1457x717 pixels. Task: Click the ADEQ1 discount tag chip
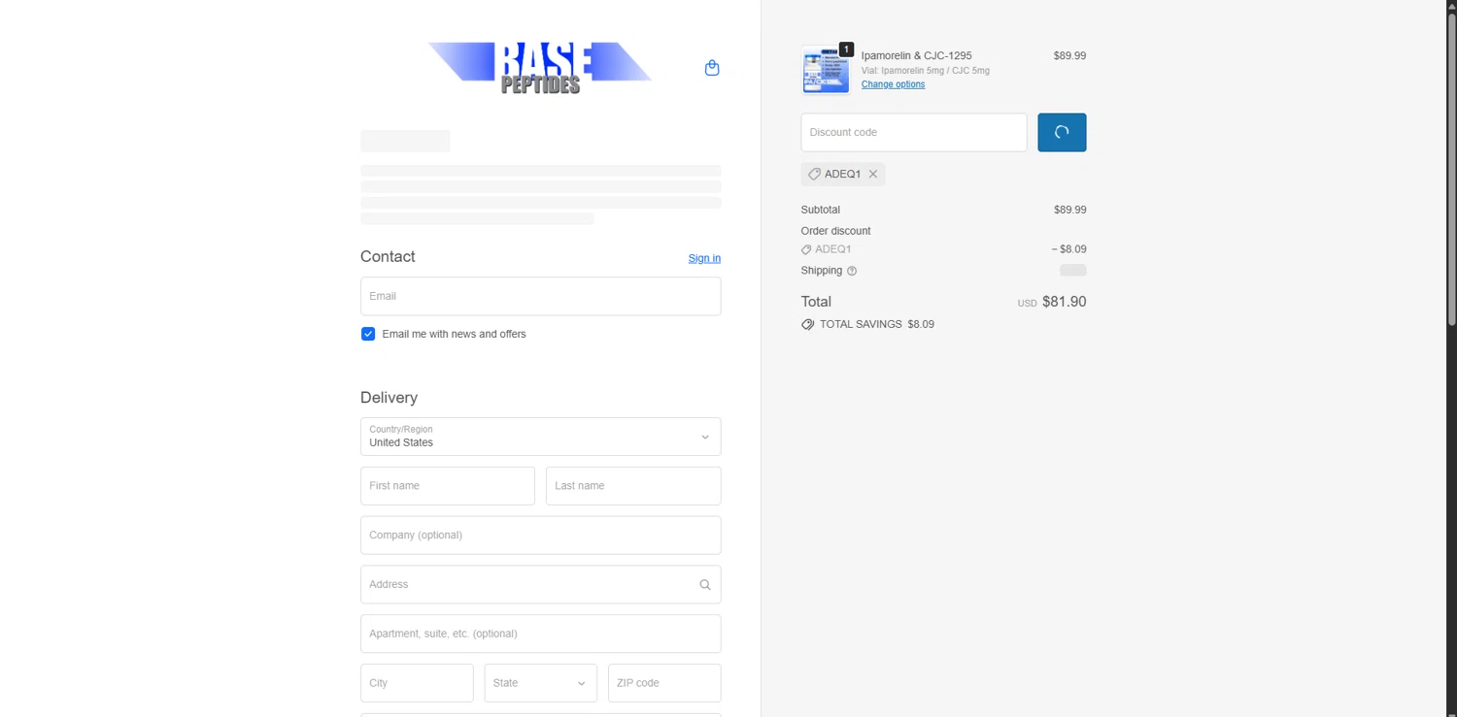pos(843,175)
